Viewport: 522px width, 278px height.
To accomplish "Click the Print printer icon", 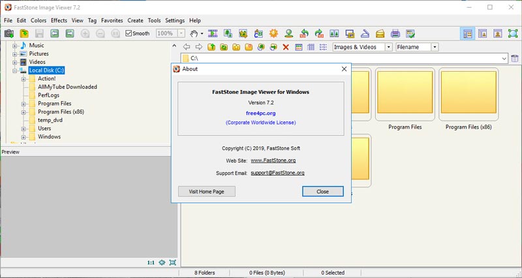I will pos(395,33).
